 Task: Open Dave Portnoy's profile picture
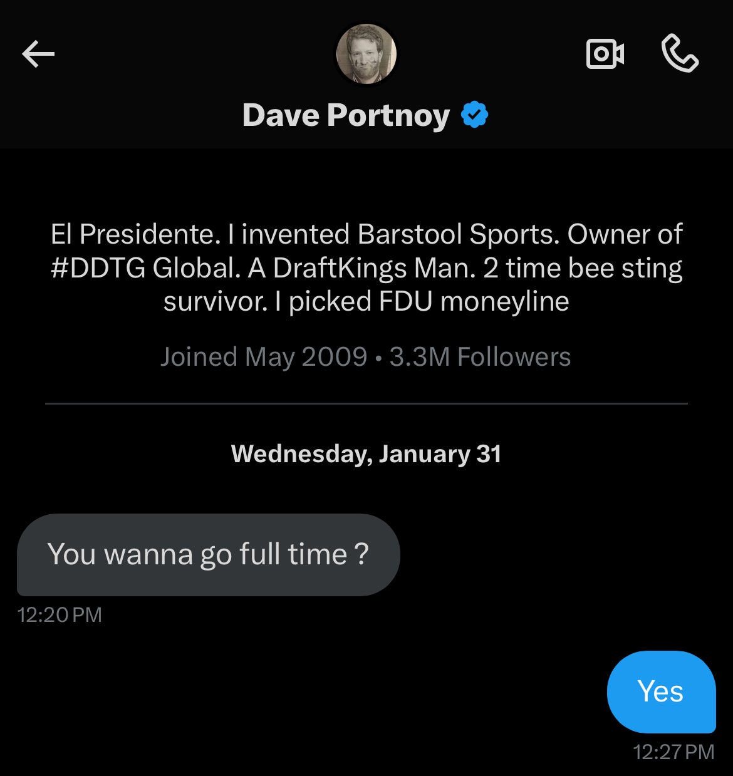(366, 54)
